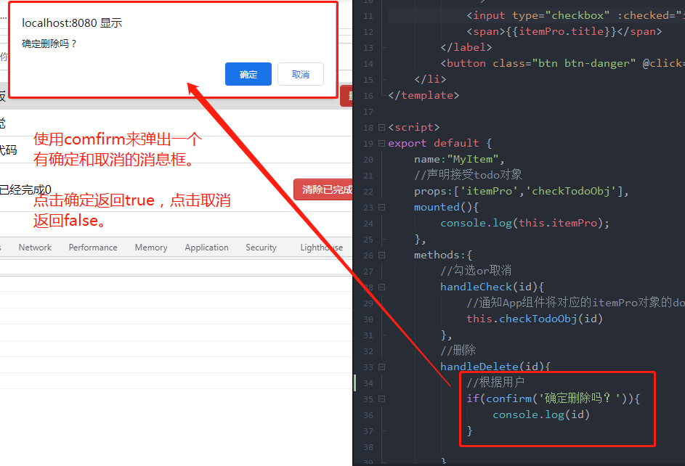
Task: Click the btn-danger button code on line 14
Action: [x=562, y=63]
